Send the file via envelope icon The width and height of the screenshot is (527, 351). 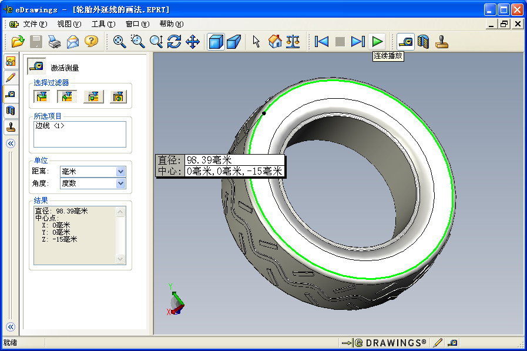(x=73, y=42)
